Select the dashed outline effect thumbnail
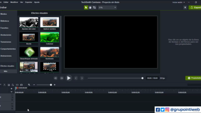The height and width of the screenshot is (113, 201). tap(50, 67)
